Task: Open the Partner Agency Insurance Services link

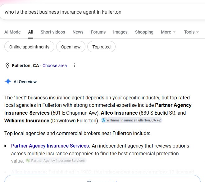Action: pyautogui.click(x=50, y=146)
